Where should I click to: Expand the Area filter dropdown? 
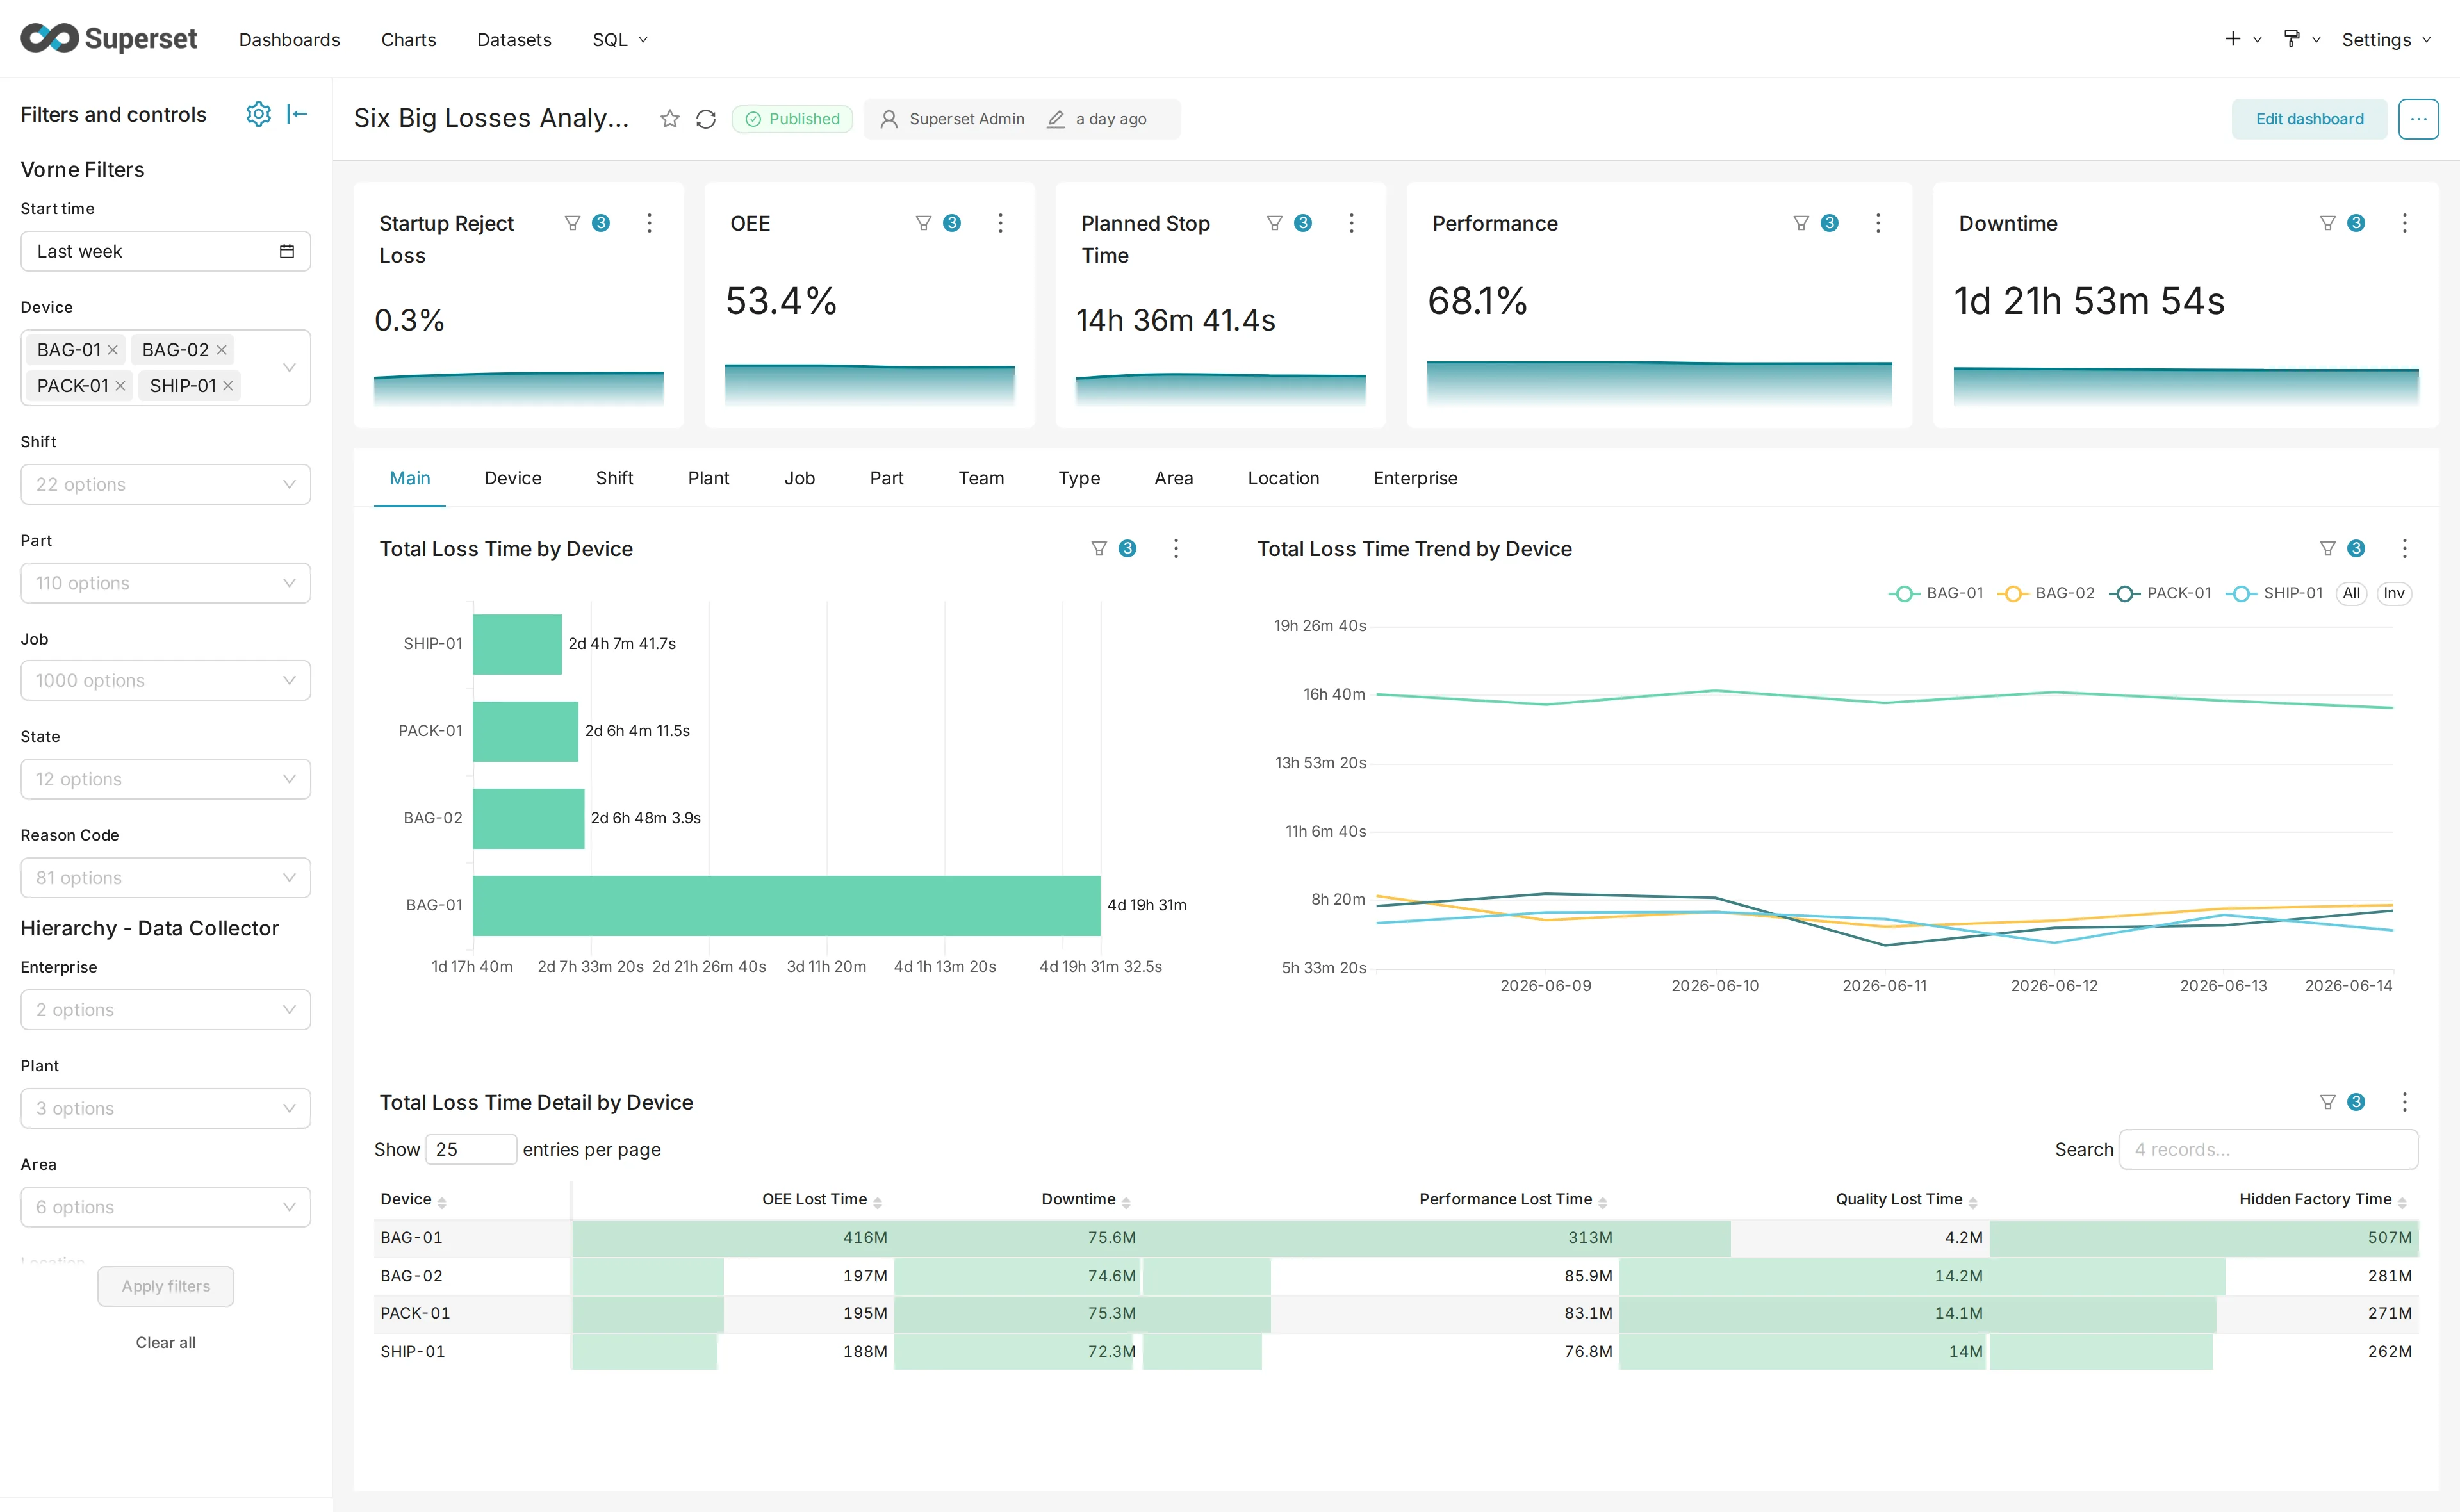tap(166, 1207)
